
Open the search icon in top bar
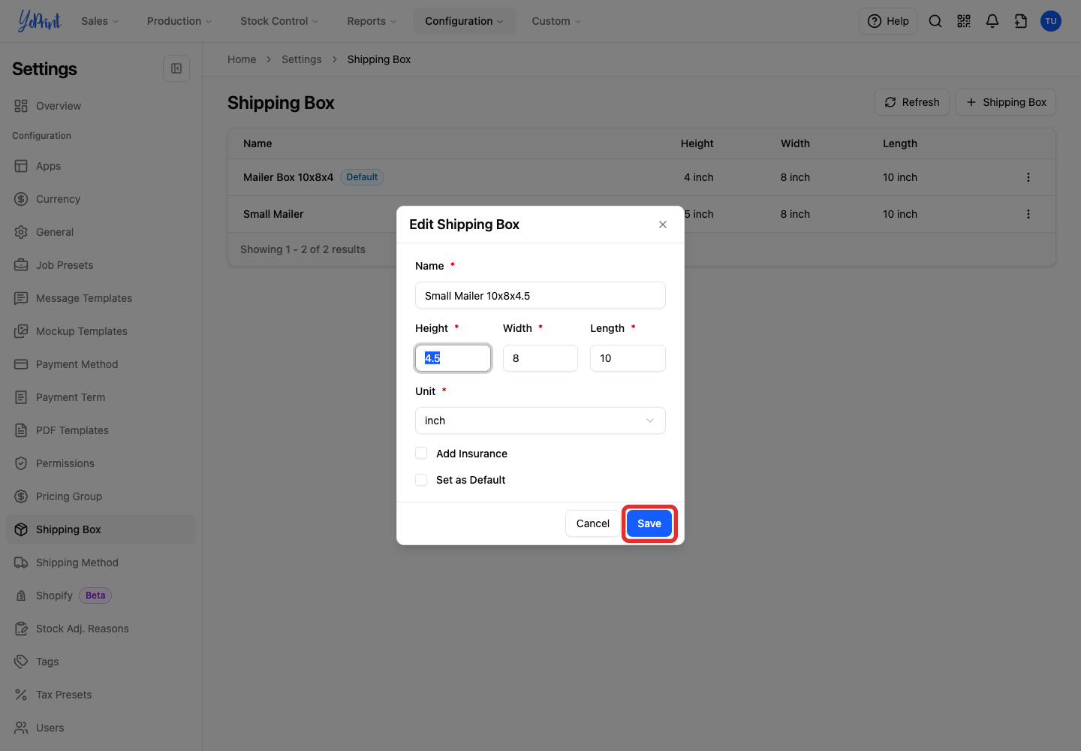pos(935,21)
